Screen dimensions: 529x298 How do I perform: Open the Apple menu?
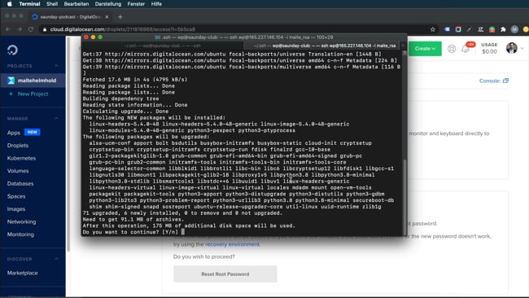pyautogui.click(x=9, y=4)
